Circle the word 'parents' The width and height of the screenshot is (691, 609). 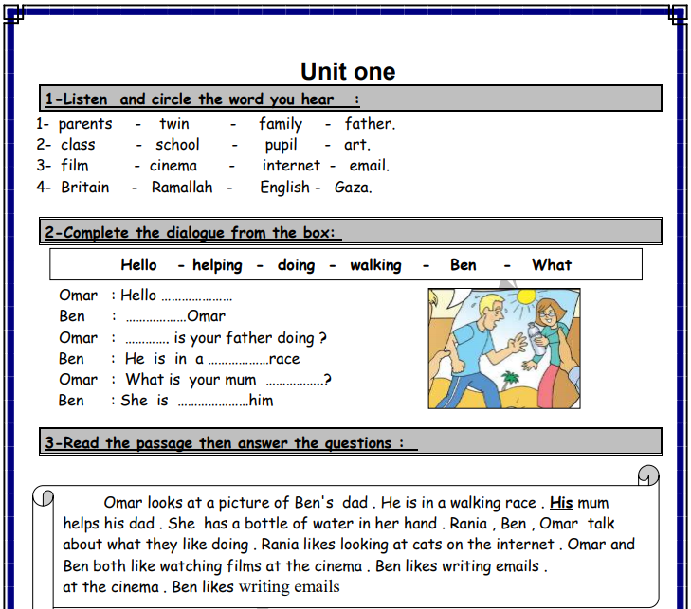85,125
